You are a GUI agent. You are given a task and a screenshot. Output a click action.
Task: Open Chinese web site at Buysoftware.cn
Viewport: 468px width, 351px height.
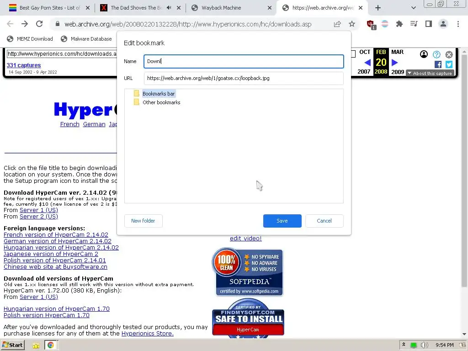[55, 267]
